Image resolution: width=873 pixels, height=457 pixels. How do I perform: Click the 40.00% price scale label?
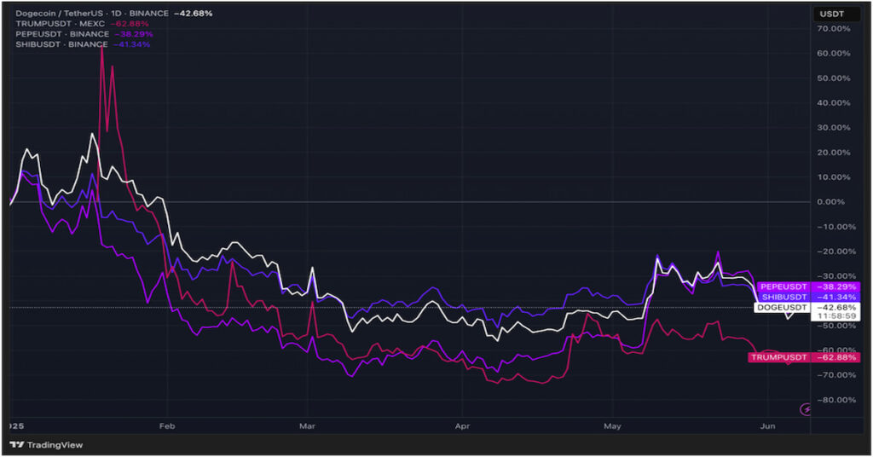834,103
